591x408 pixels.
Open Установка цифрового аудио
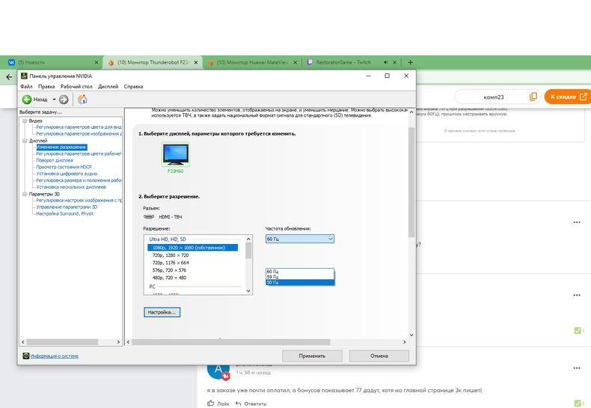tap(67, 174)
